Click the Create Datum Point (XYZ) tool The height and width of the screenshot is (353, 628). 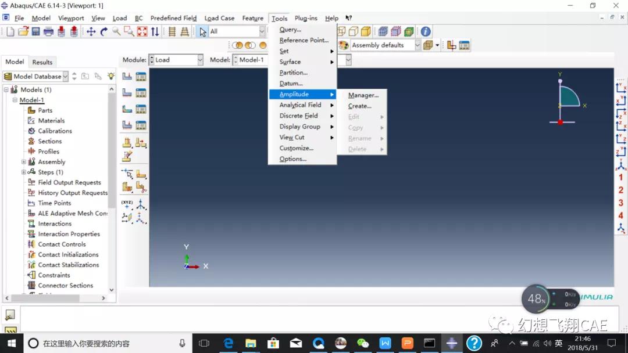pyautogui.click(x=127, y=204)
